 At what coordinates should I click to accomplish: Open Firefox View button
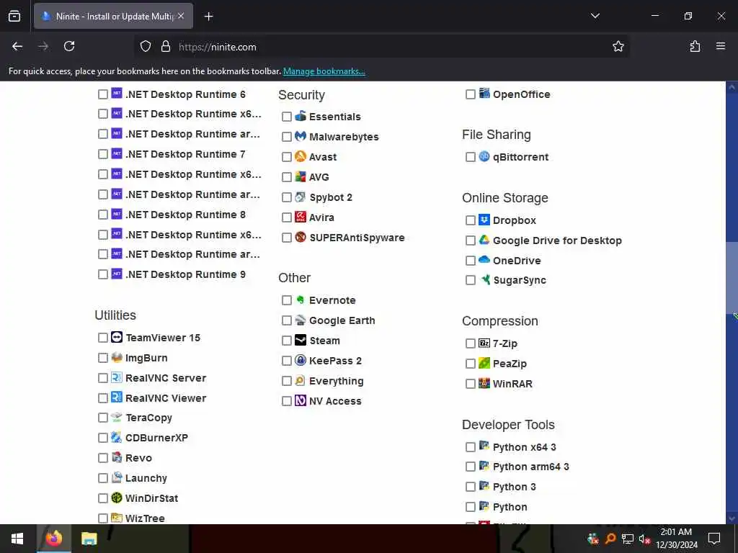point(14,16)
